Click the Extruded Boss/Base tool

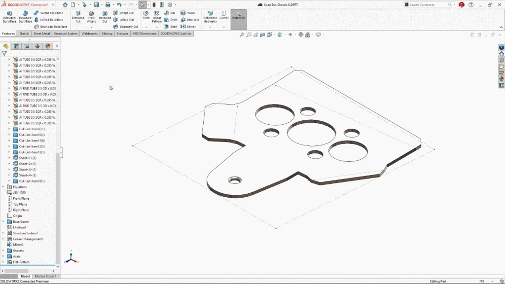tap(9, 16)
